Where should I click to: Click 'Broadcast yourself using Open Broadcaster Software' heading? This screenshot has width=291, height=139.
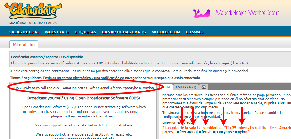point(84,98)
